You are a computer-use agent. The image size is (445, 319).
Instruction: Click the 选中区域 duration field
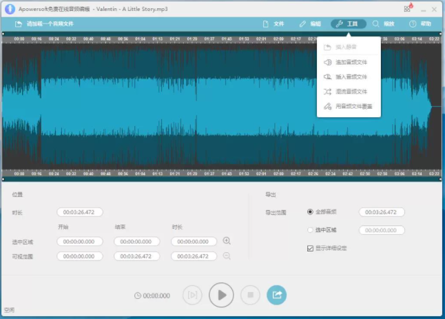click(194, 242)
